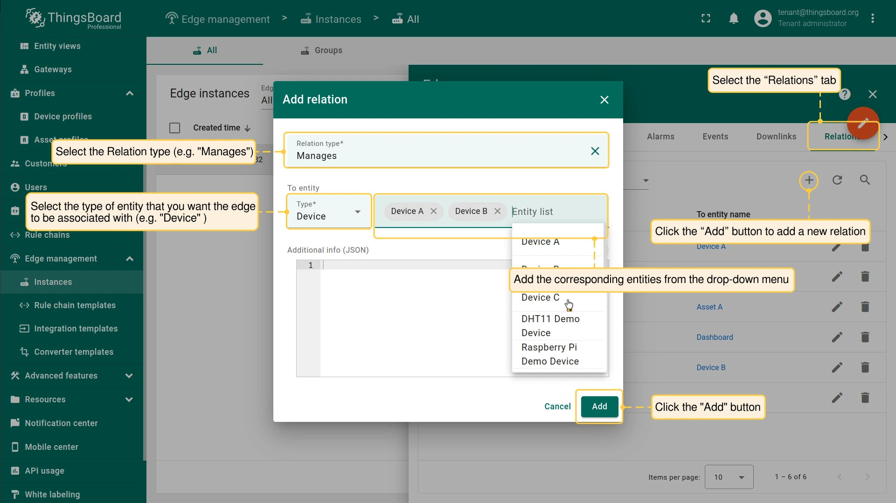The width and height of the screenshot is (896, 503).
Task: Collapse the Edge management section
Action: click(130, 259)
